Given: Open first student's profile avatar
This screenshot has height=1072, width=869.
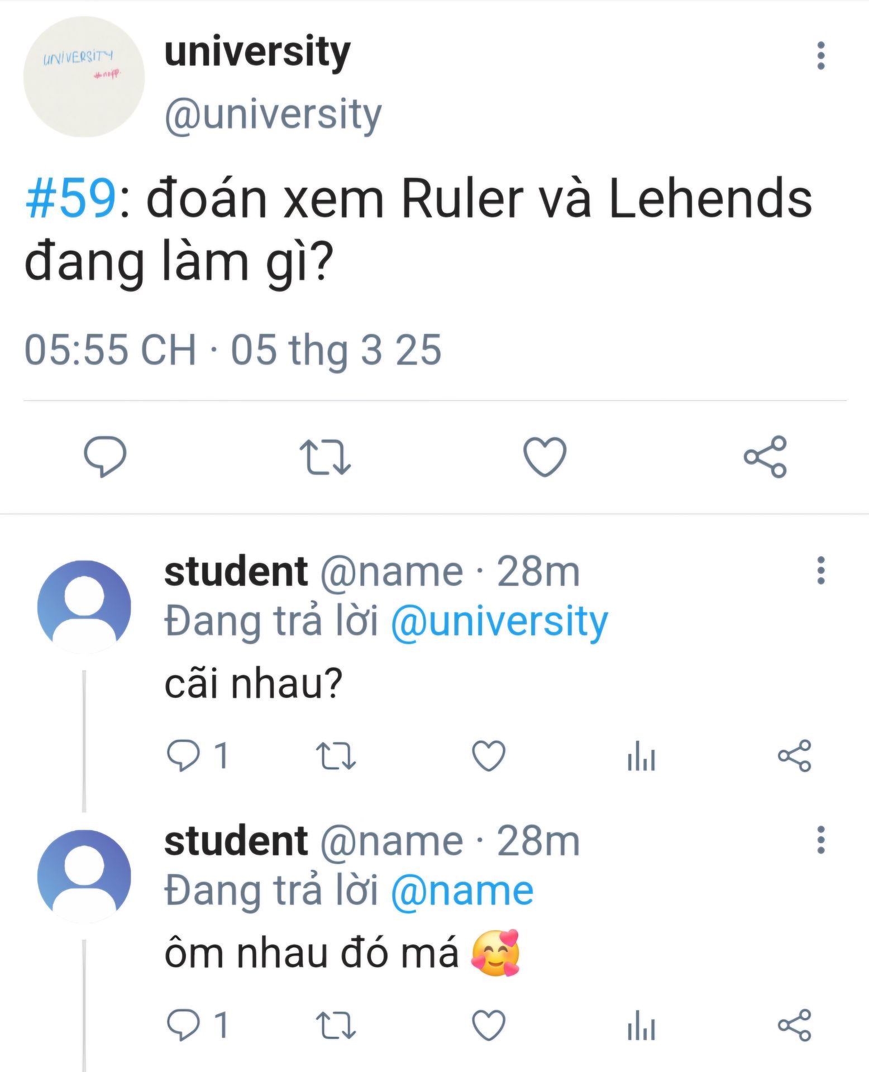Looking at the screenshot, I should [84, 607].
